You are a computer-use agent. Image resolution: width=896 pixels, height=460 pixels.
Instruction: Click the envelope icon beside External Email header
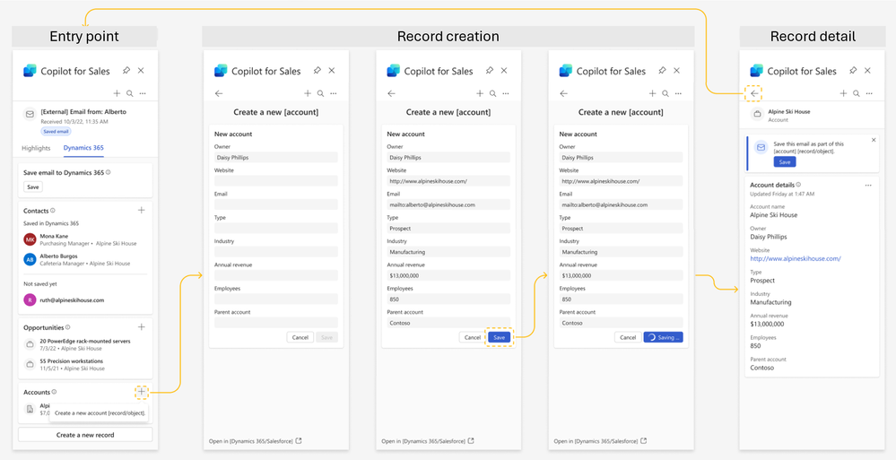(x=30, y=114)
